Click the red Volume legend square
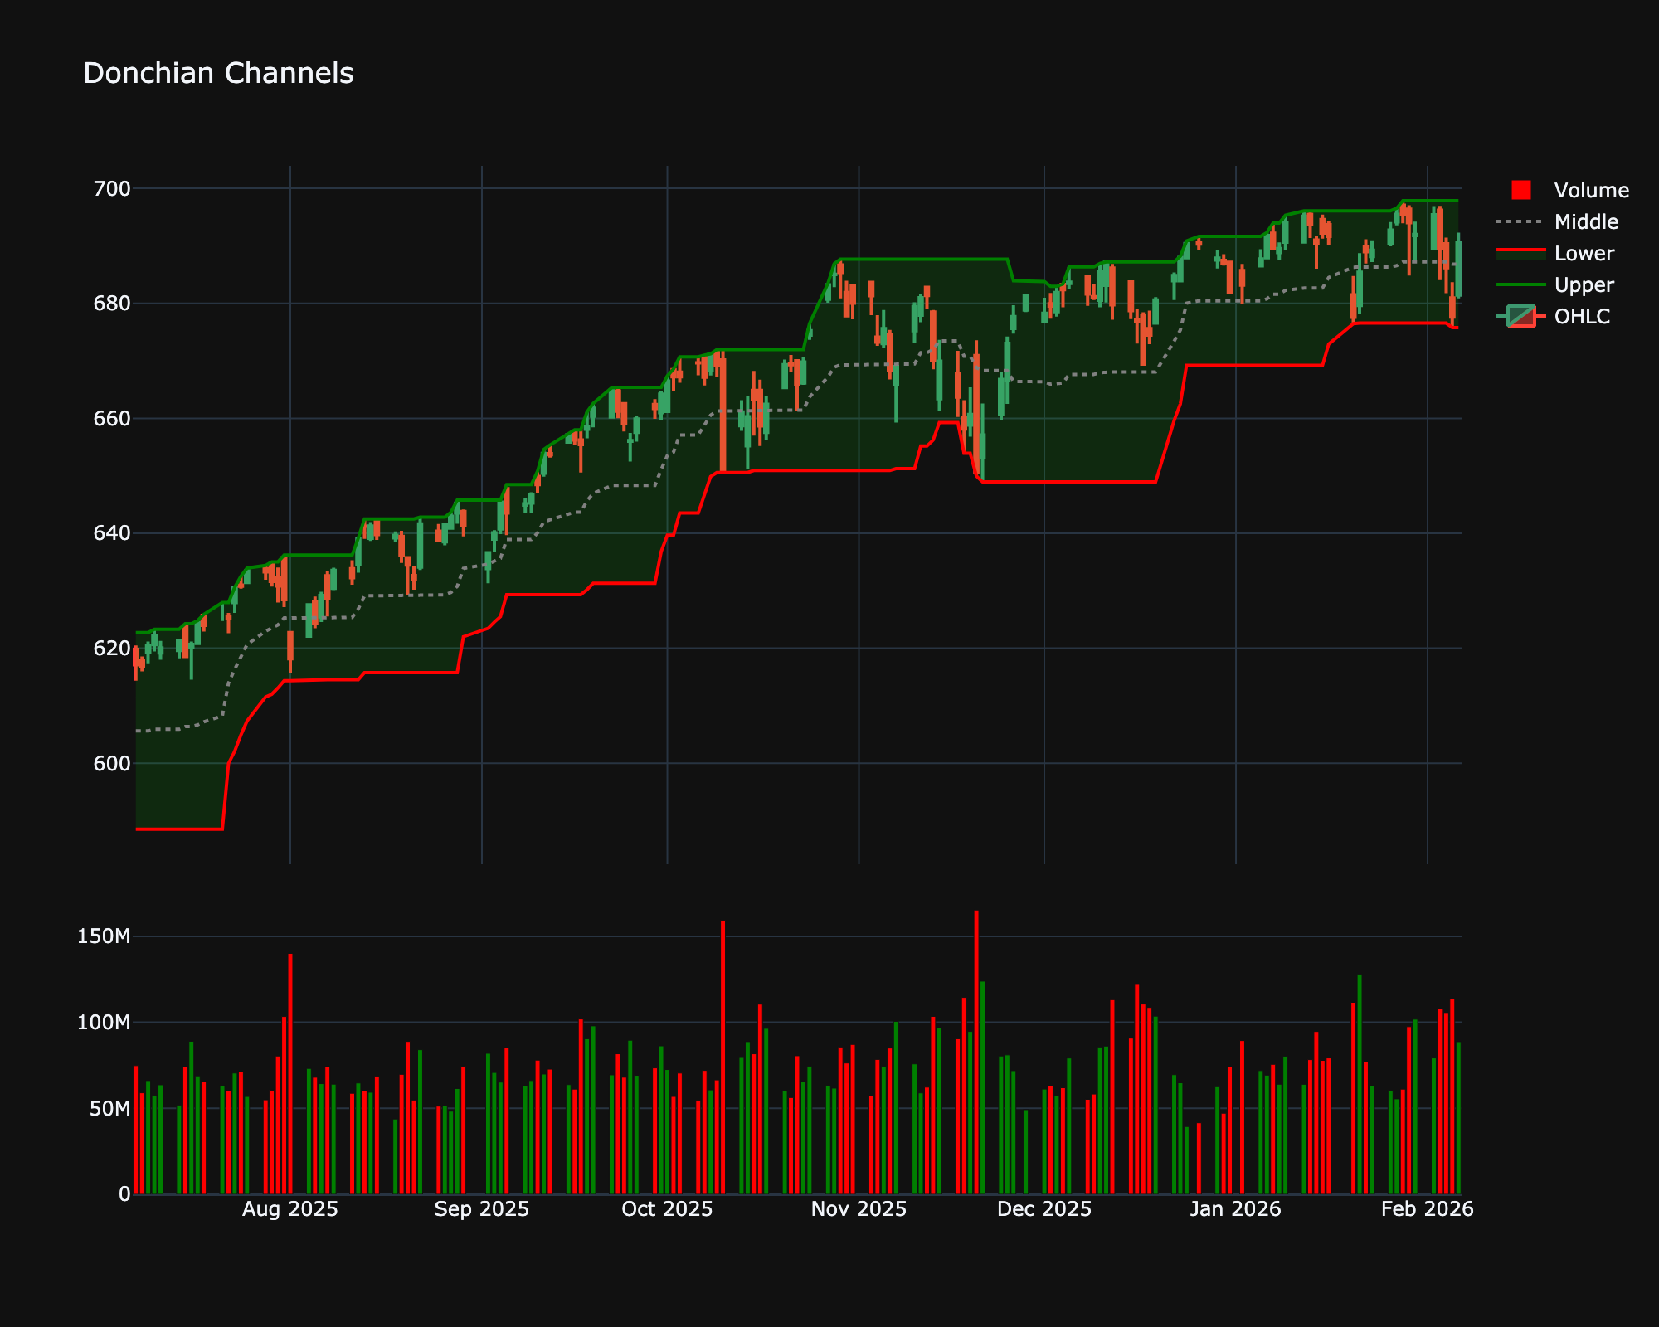This screenshot has height=1327, width=1659. pyautogui.click(x=1520, y=190)
